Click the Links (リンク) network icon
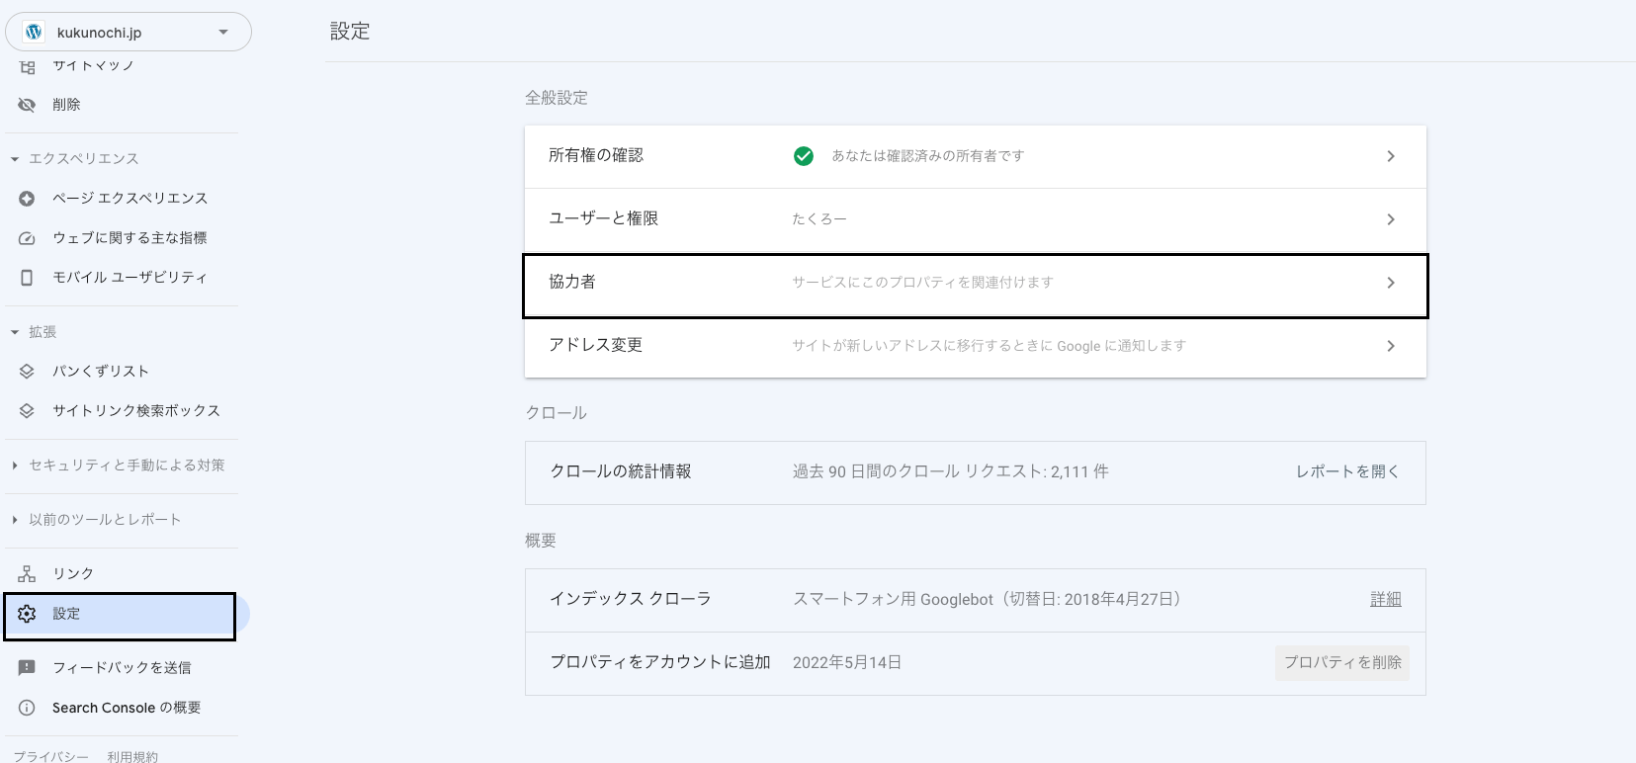The width and height of the screenshot is (1636, 763). click(x=27, y=574)
